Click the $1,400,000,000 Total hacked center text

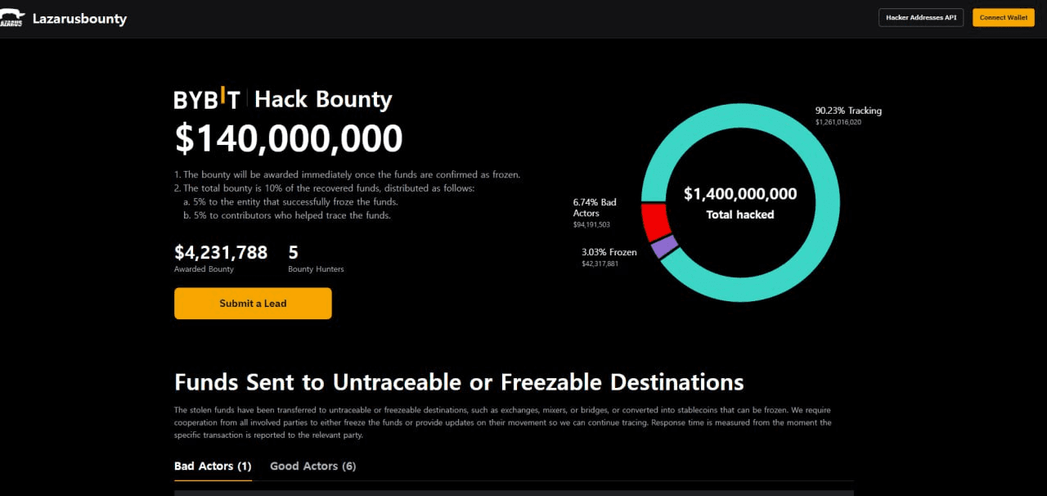pyautogui.click(x=740, y=202)
